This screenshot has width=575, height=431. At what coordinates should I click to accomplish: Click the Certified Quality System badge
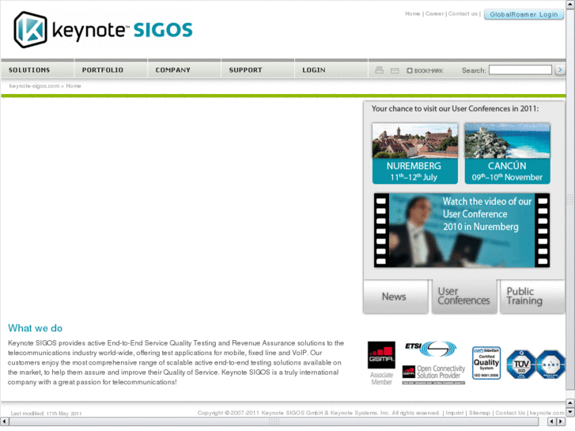pos(486,363)
